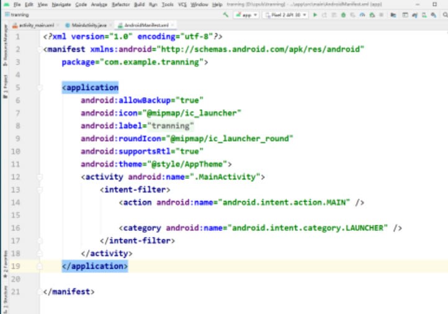448x314 pixels.
Task: Open the Tools menu
Action: pyautogui.click(x=168, y=4)
